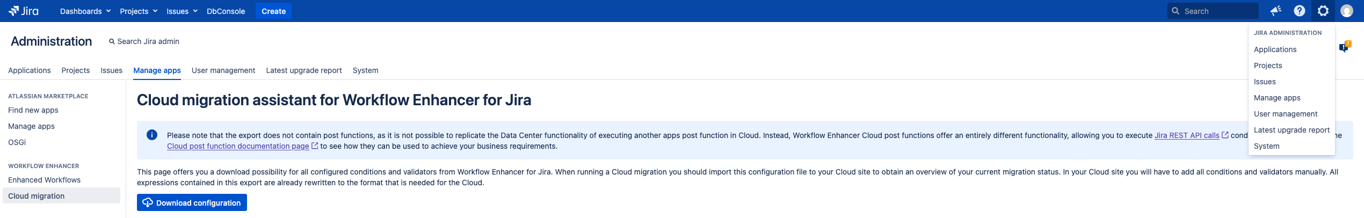This screenshot has width=1364, height=218.
Task: Click the magnifier icon beside Search Jira admin
Action: [x=112, y=41]
